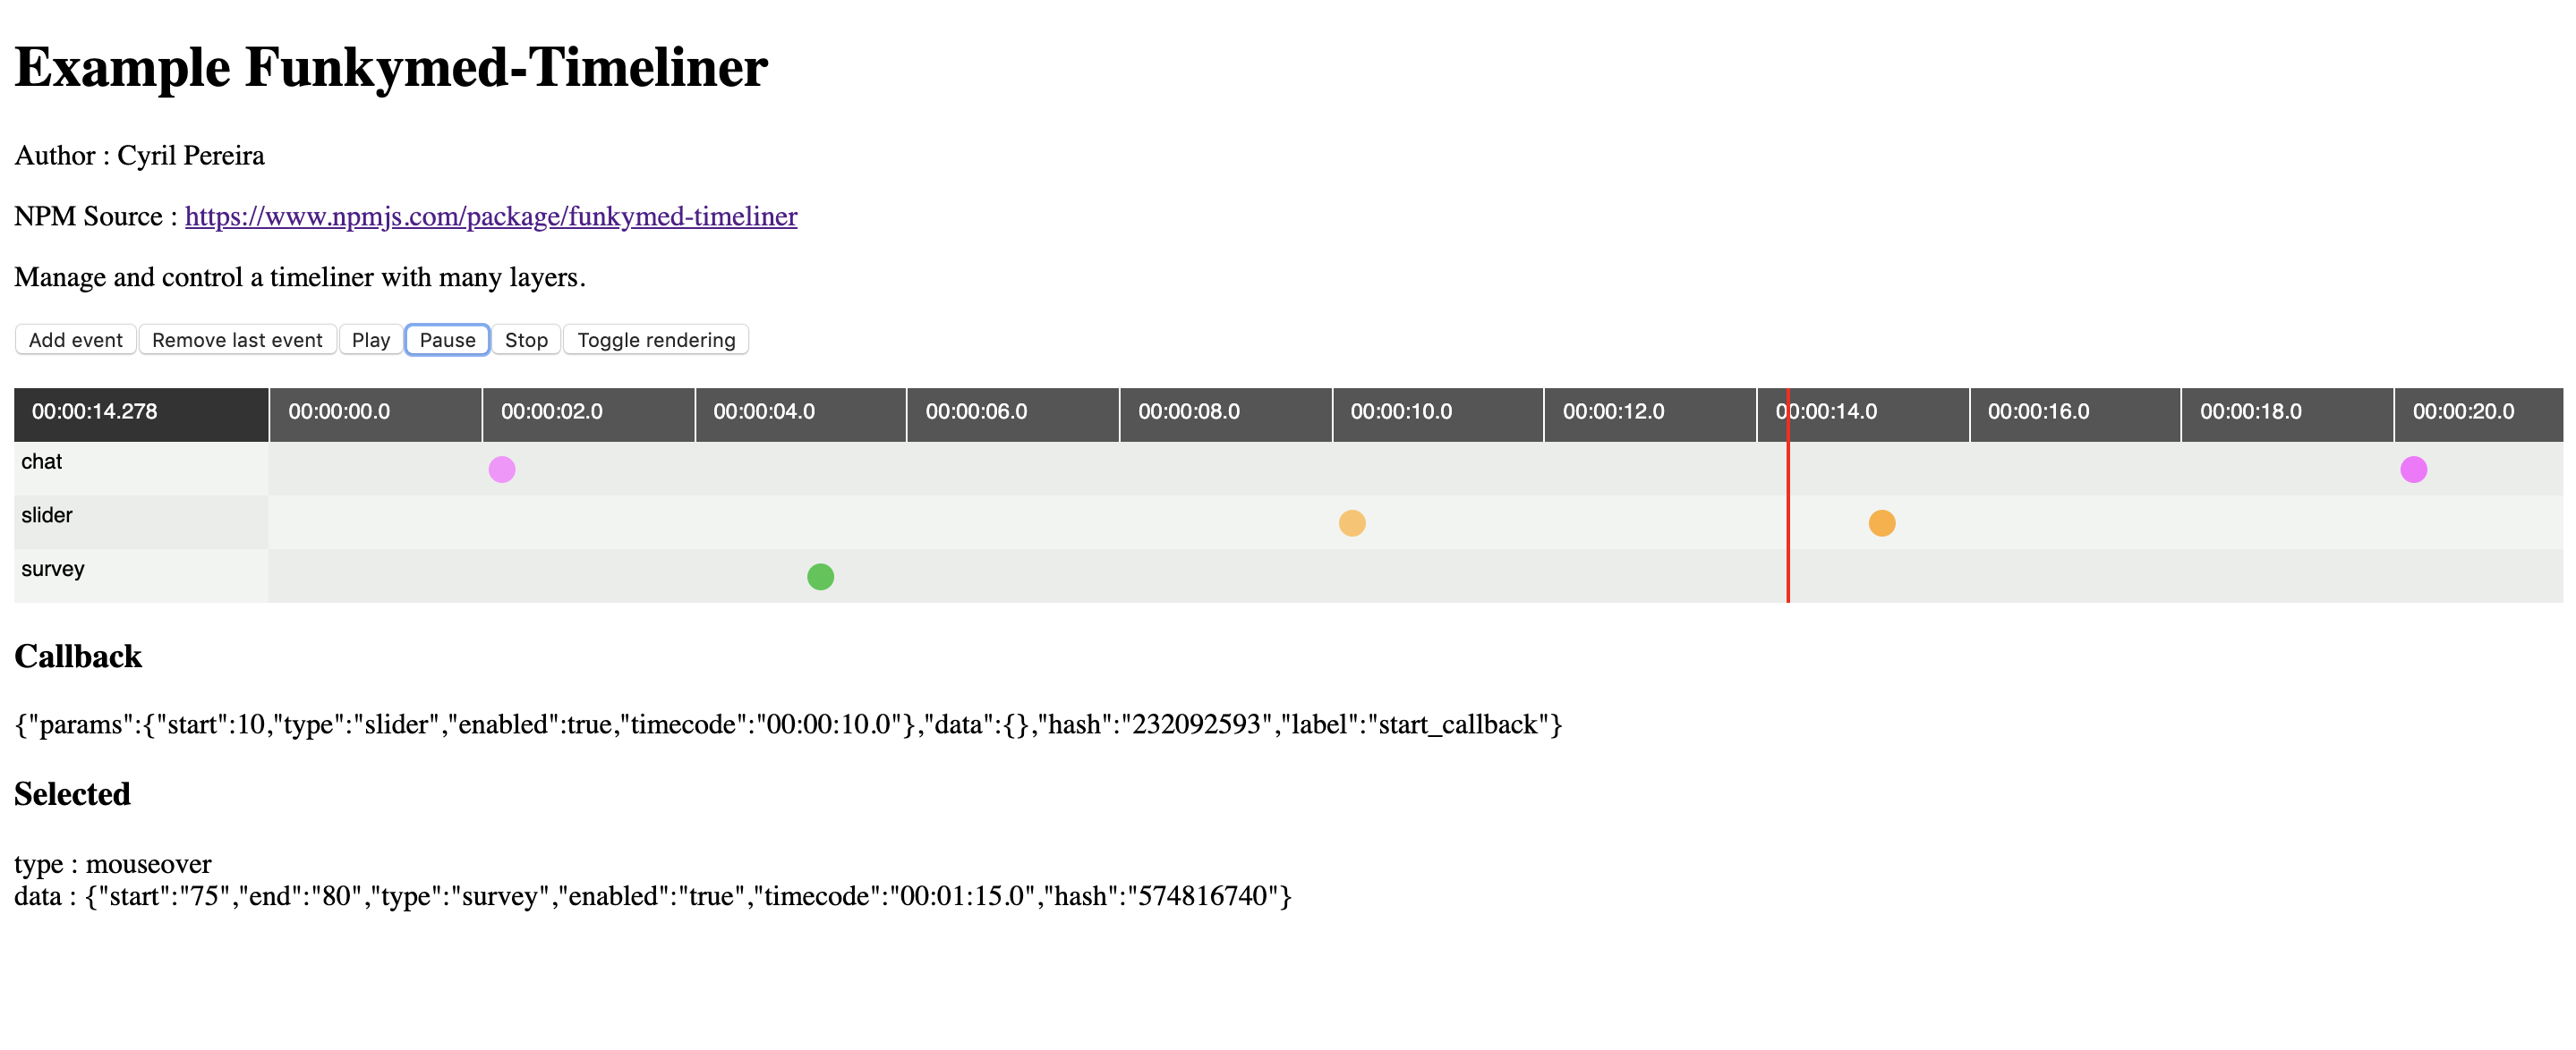Click the light orange slider event at 00:00:10
Image resolution: width=2576 pixels, height=1050 pixels.
click(1352, 523)
